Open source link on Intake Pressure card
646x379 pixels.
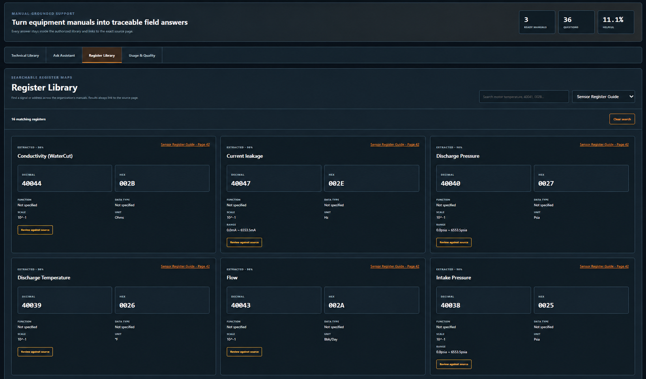604,266
